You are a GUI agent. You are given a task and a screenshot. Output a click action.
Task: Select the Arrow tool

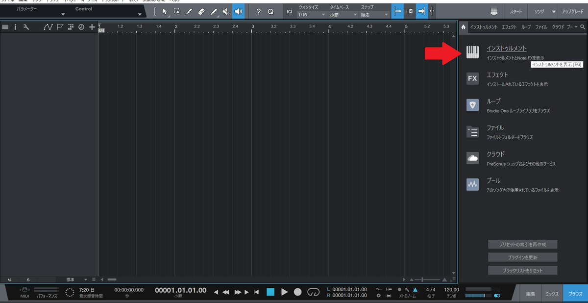coord(165,11)
